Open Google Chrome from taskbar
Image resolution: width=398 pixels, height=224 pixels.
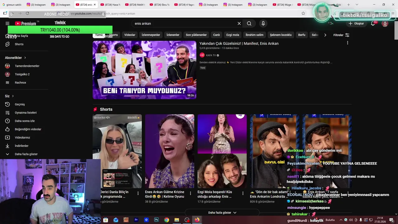[167, 220]
